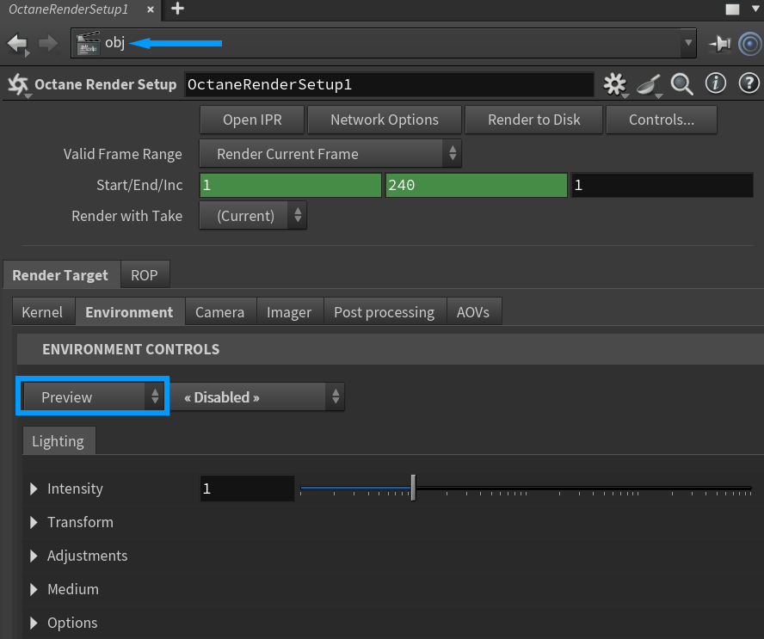Switch to the Post processing tab
This screenshot has width=764, height=639.
pos(384,312)
